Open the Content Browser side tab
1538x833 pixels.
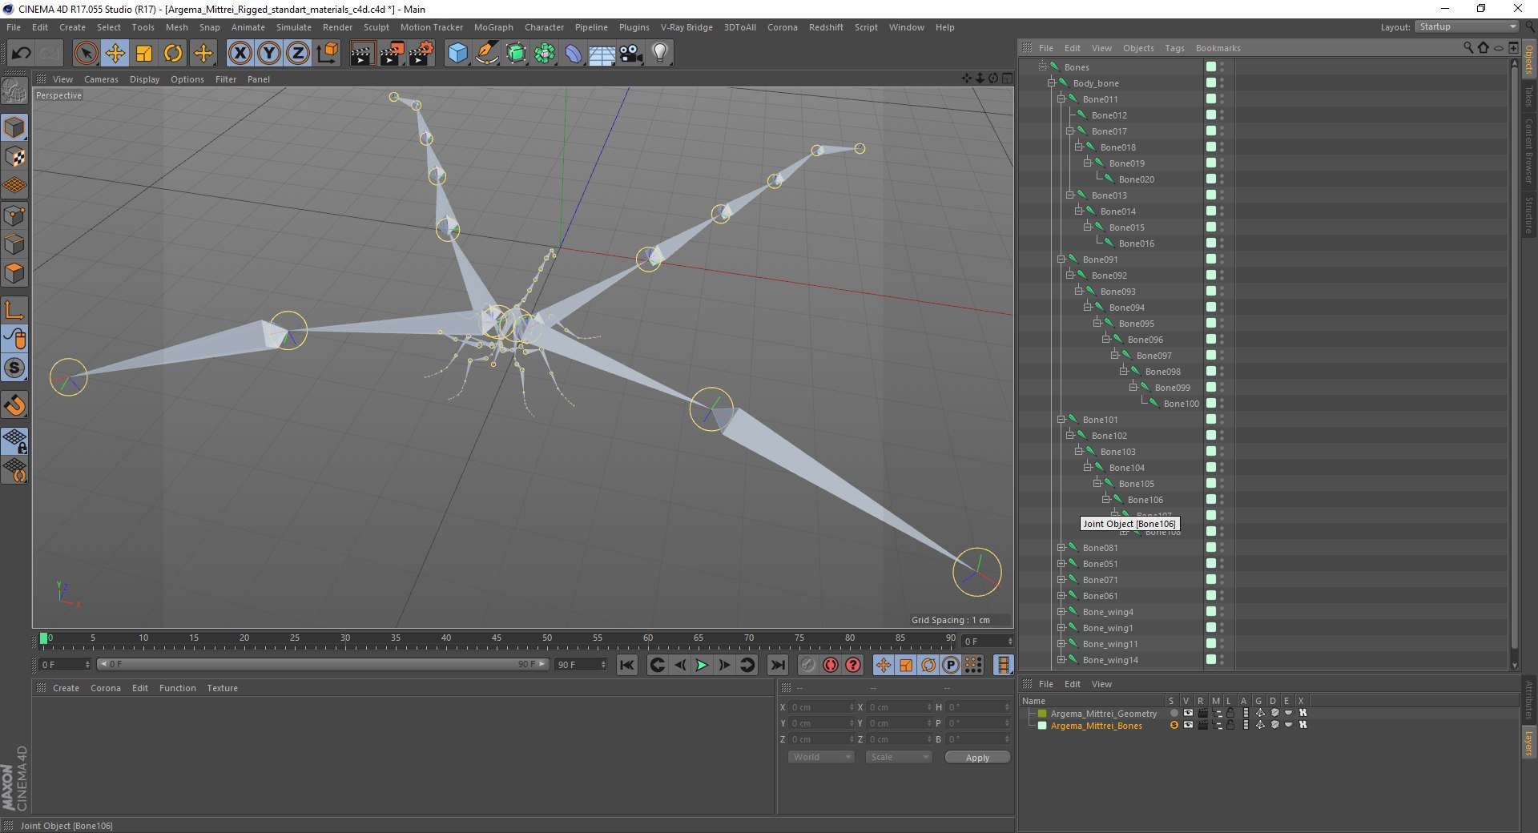pyautogui.click(x=1528, y=151)
